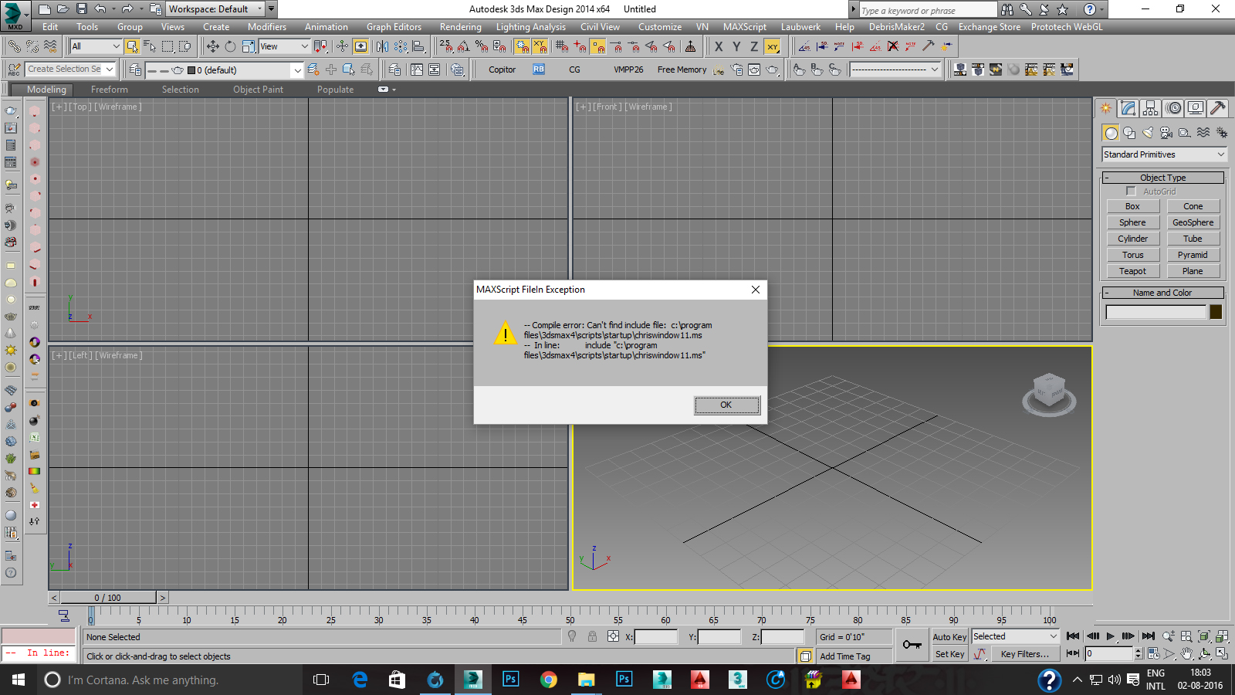Open the Utilities panel hammer icon
This screenshot has height=695, width=1235.
click(x=1217, y=108)
